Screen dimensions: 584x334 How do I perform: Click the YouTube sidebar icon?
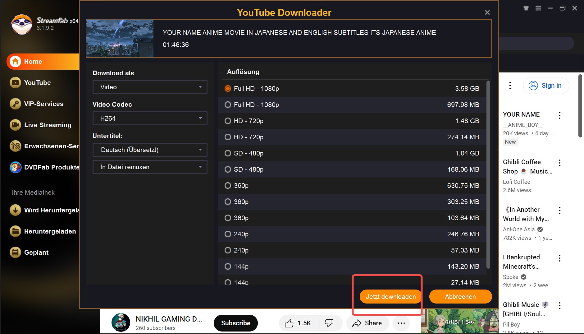(15, 83)
